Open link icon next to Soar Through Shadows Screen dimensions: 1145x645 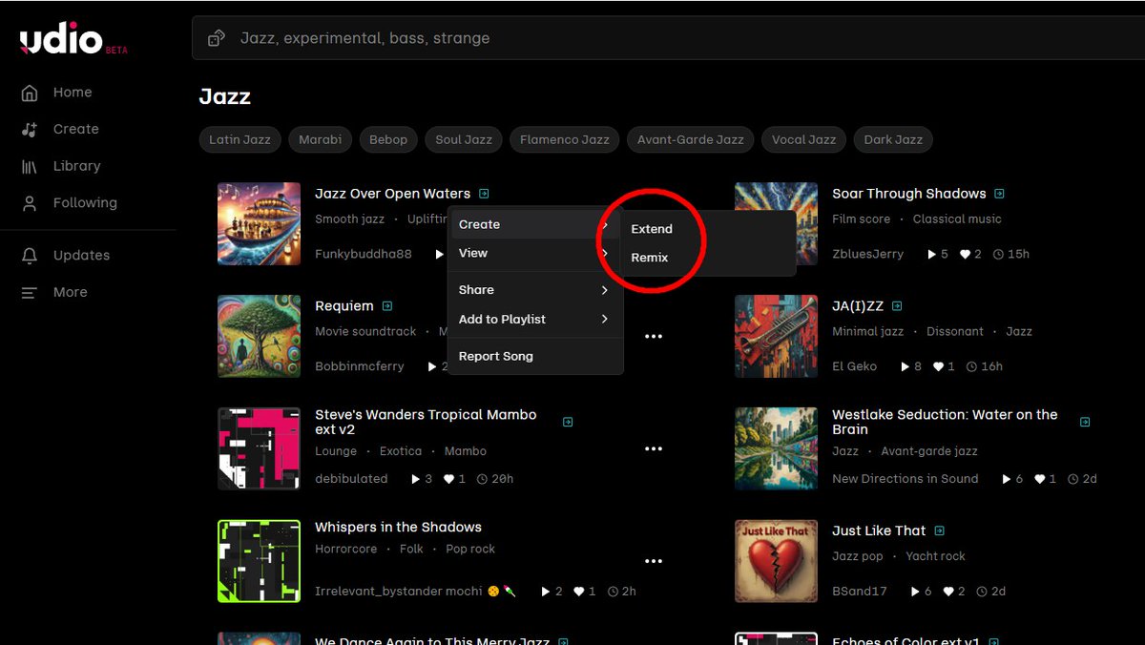click(999, 194)
